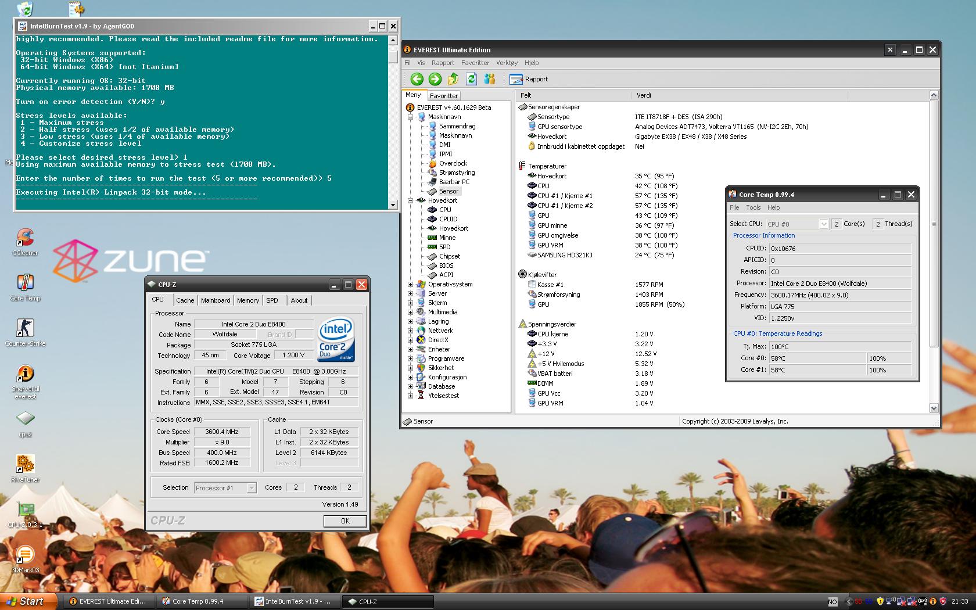Open CCleaner desktop icon
This screenshot has width=976, height=610.
[25, 242]
